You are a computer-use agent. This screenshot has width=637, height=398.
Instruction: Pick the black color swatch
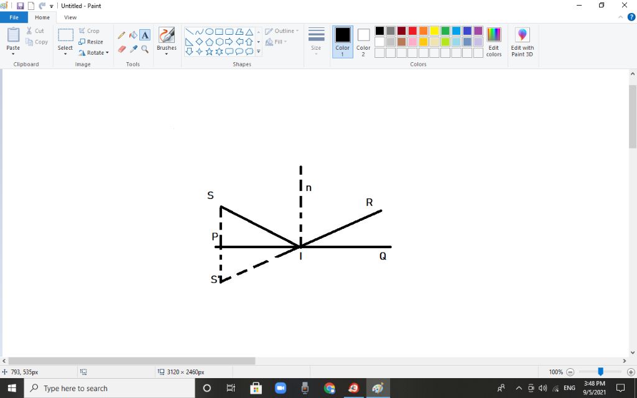379,31
